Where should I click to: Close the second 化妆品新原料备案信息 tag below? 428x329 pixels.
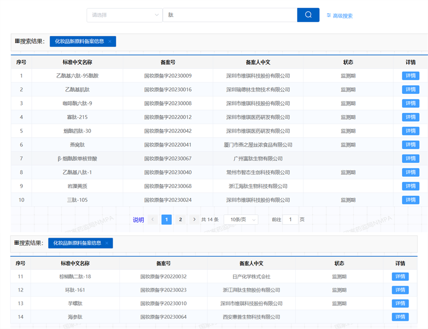(107, 243)
